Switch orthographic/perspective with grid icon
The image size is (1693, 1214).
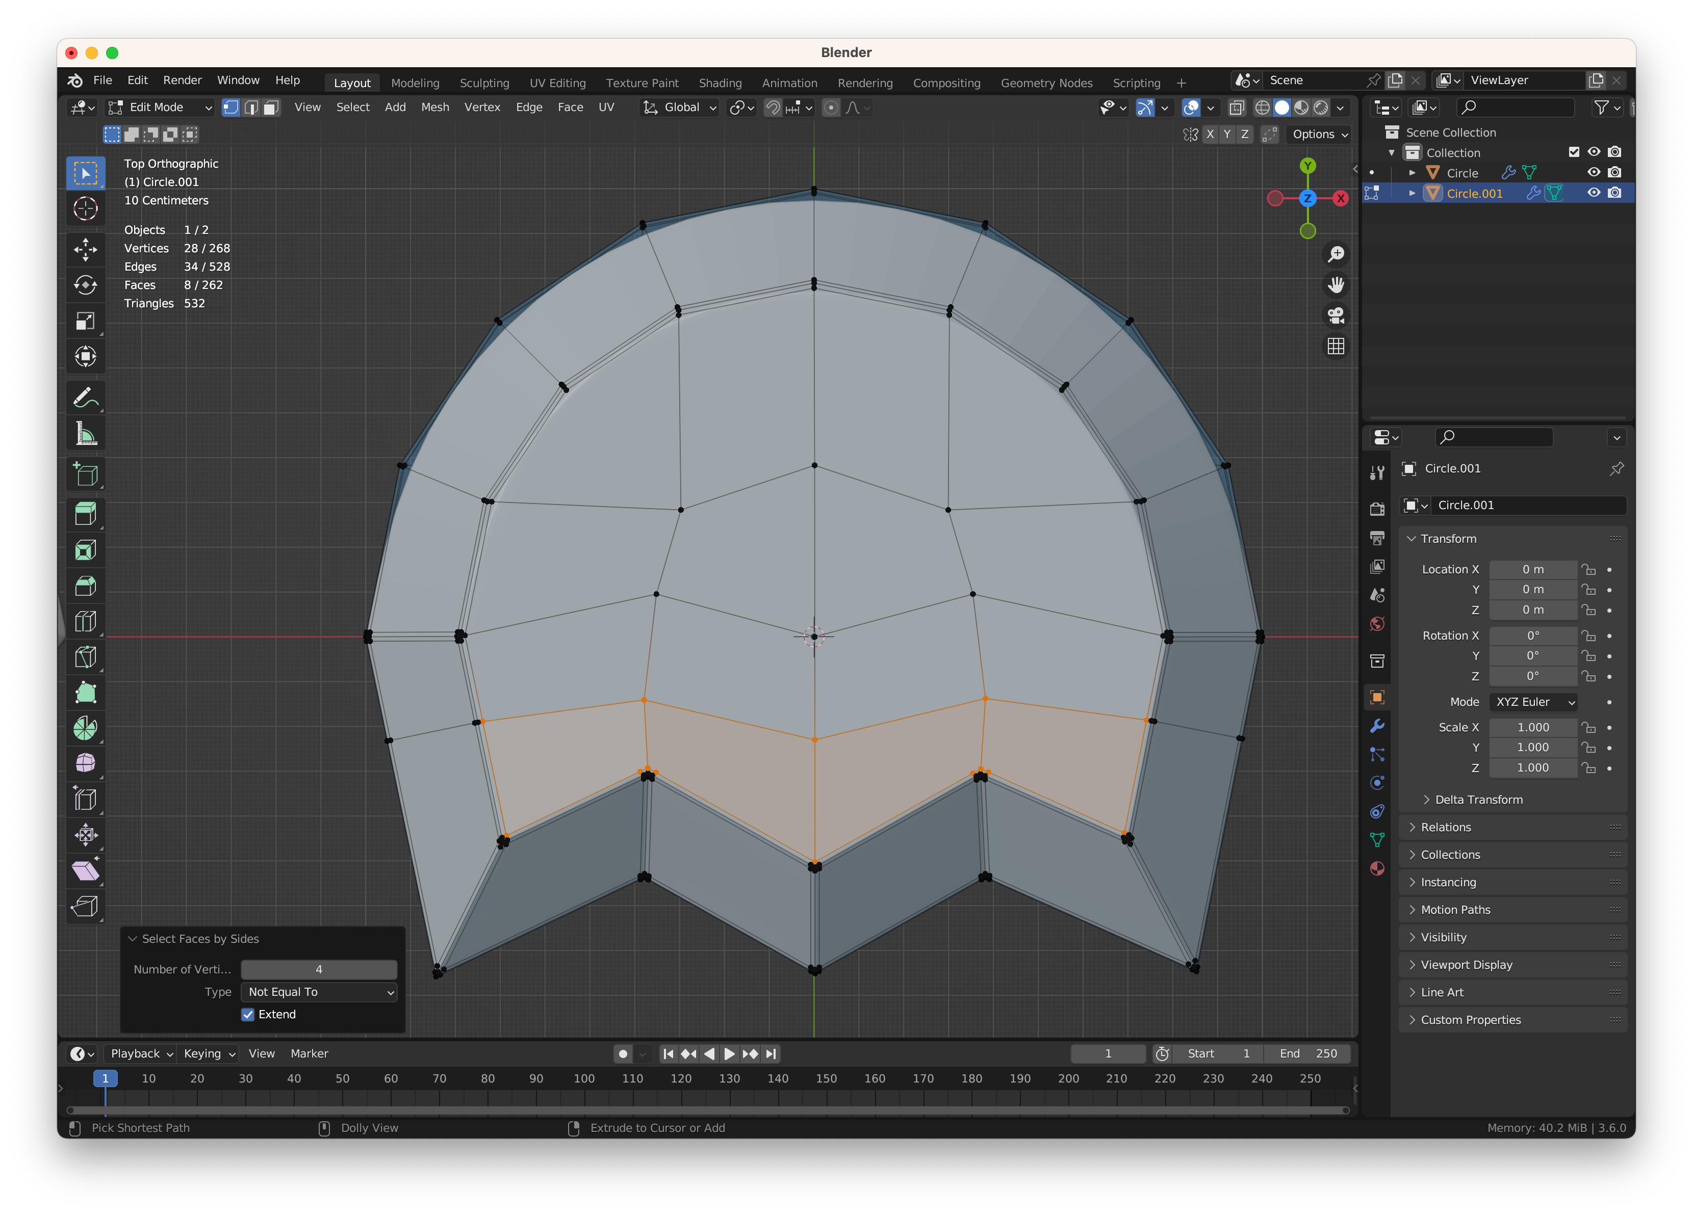[x=1336, y=346]
